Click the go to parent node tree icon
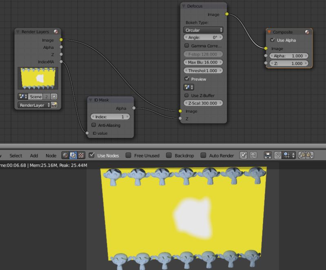Image resolution: width=326 pixels, height=270 pixels. (253, 155)
